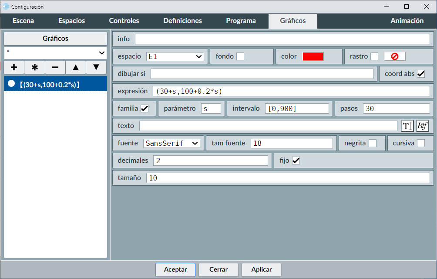The height and width of the screenshot is (279, 437).
Task: Open the red color swatch
Action: (313, 56)
